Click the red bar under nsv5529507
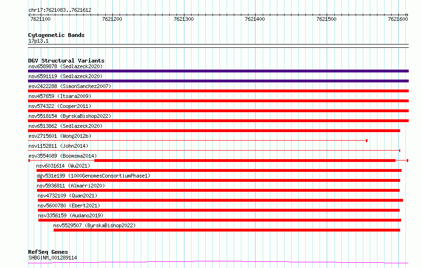This screenshot has width=422, height=268. (227, 230)
